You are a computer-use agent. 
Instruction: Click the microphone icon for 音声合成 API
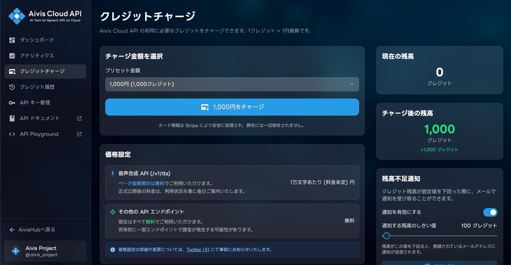(112, 173)
